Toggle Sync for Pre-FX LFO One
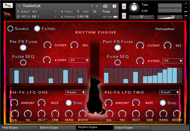The width and height of the screenshot is (190, 131). coord(69,103)
